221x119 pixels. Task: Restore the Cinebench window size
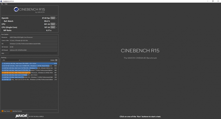click(x=213, y=1)
